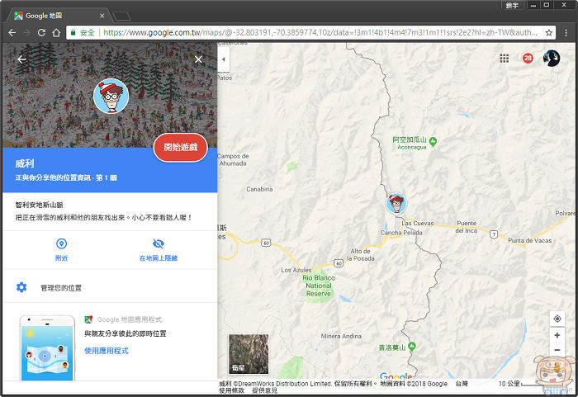Click the green secure lock icon
Viewport: 578px width, 397px height.
pos(73,33)
